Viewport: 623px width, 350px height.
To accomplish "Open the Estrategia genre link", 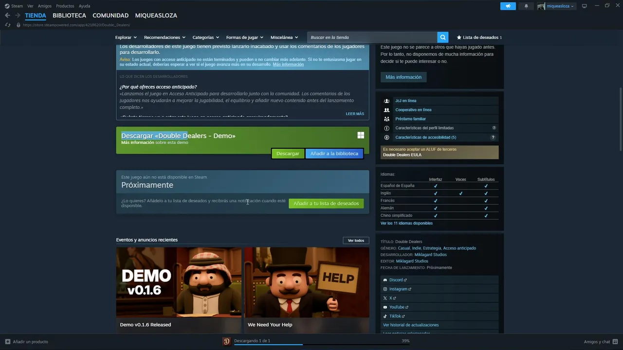I will point(432,248).
